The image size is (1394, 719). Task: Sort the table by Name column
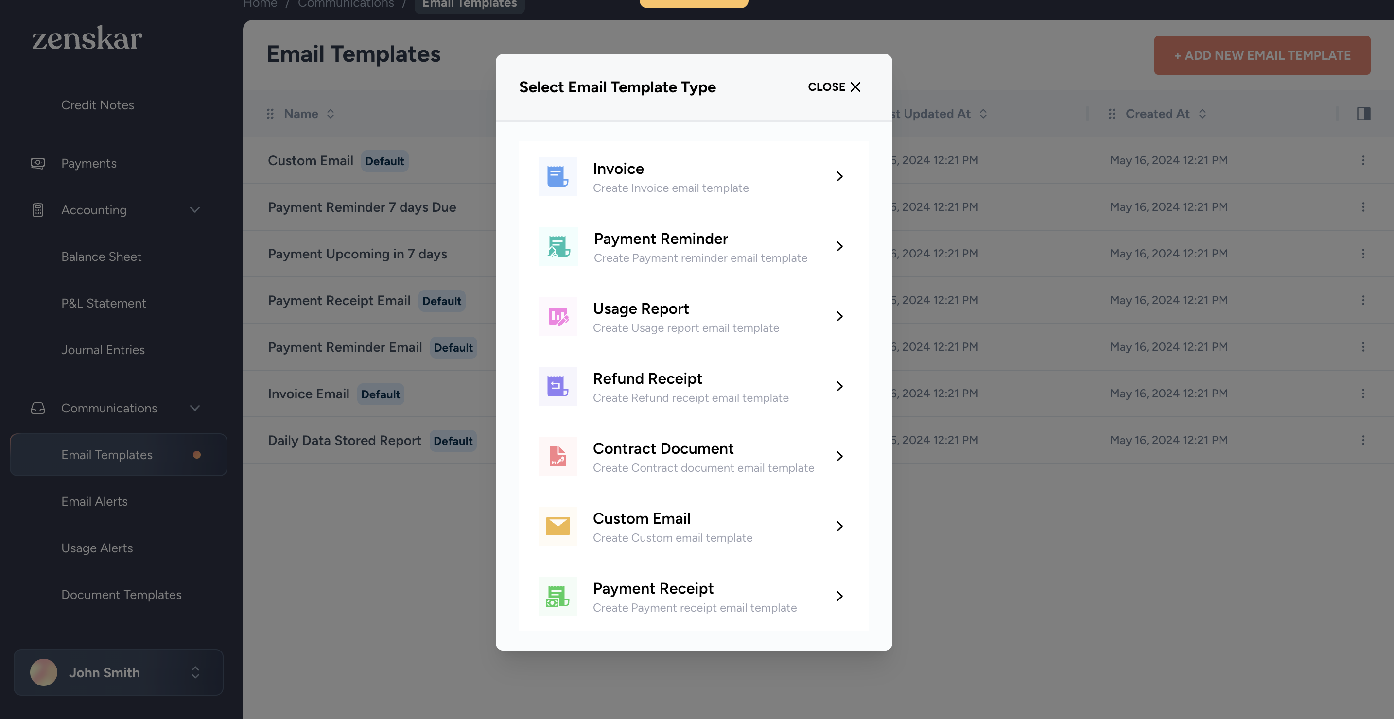coord(330,114)
